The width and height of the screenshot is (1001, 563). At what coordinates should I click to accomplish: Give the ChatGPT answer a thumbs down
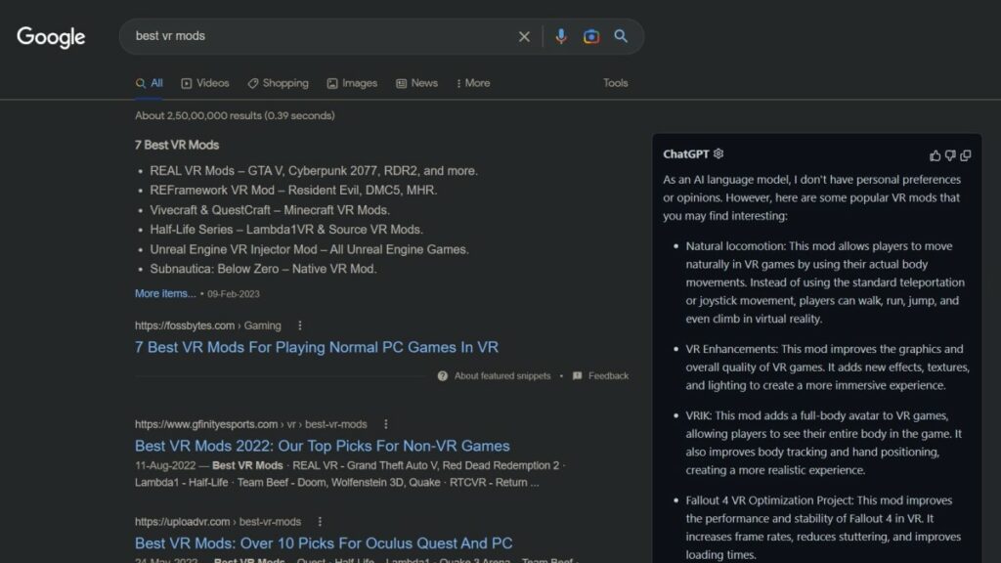(x=950, y=155)
